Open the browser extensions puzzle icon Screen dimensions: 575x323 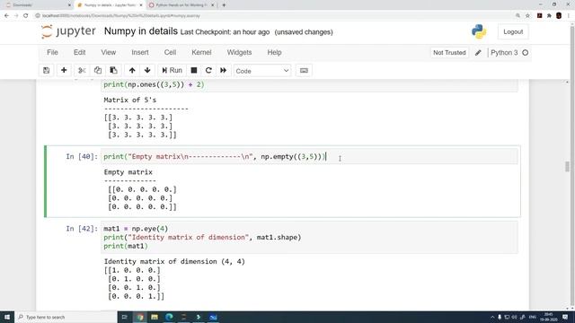coord(549,16)
